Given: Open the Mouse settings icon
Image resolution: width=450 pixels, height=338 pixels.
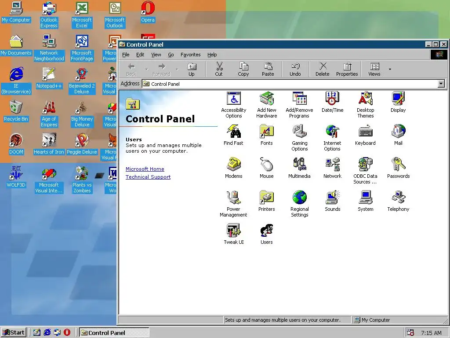Looking at the screenshot, I should pyautogui.click(x=267, y=165).
